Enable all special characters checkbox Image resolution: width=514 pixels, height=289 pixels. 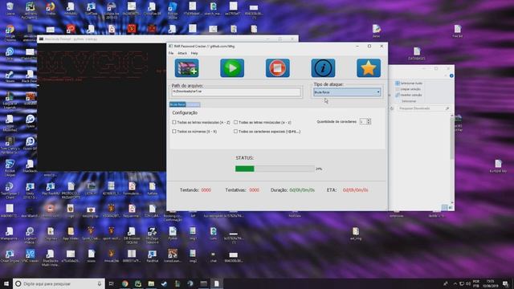(x=235, y=132)
